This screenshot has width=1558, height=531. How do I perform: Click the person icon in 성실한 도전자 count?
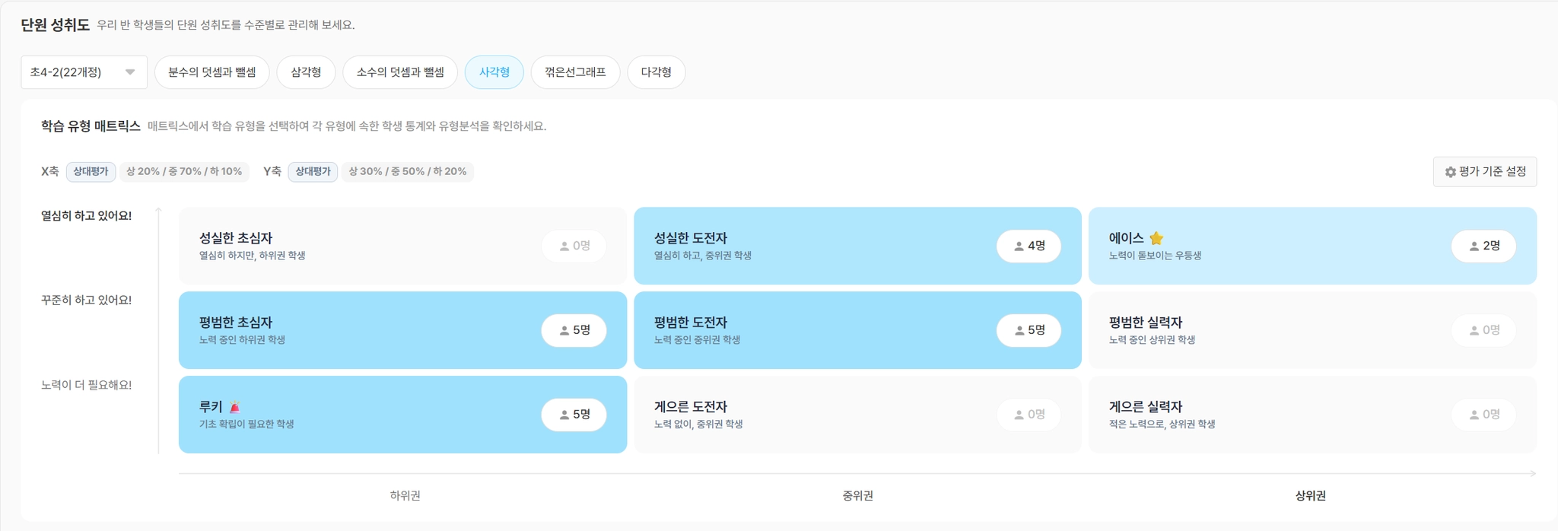pos(1019,246)
